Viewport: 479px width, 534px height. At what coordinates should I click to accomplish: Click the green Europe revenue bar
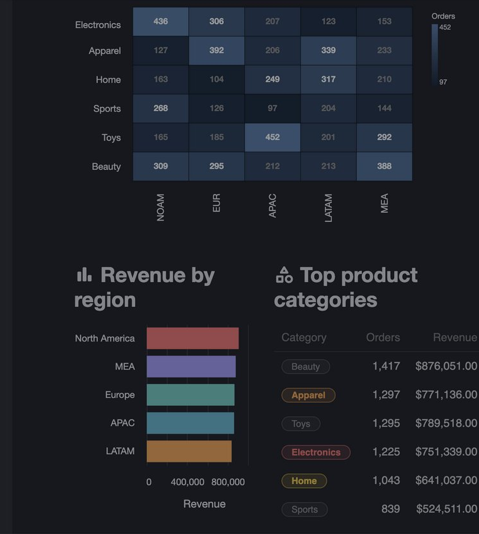point(191,395)
